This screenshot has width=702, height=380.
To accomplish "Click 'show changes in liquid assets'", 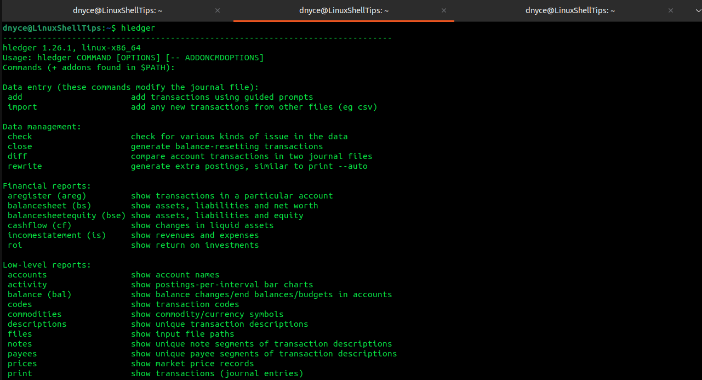I will click(202, 225).
